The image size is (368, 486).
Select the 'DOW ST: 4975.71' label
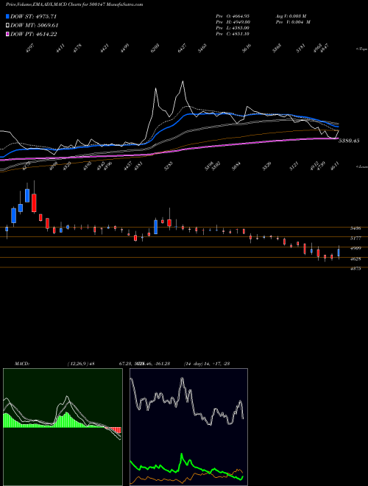34,16
